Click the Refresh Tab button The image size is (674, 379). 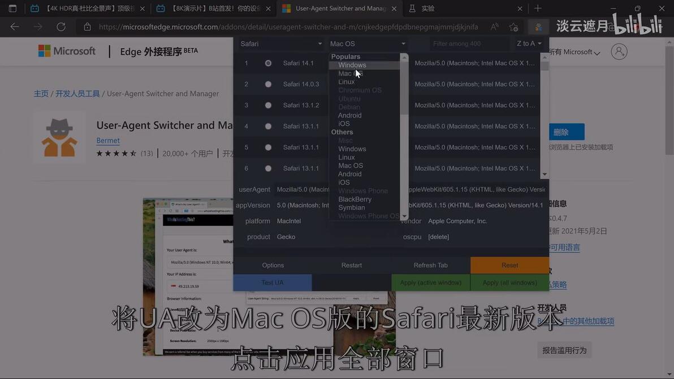(431, 265)
